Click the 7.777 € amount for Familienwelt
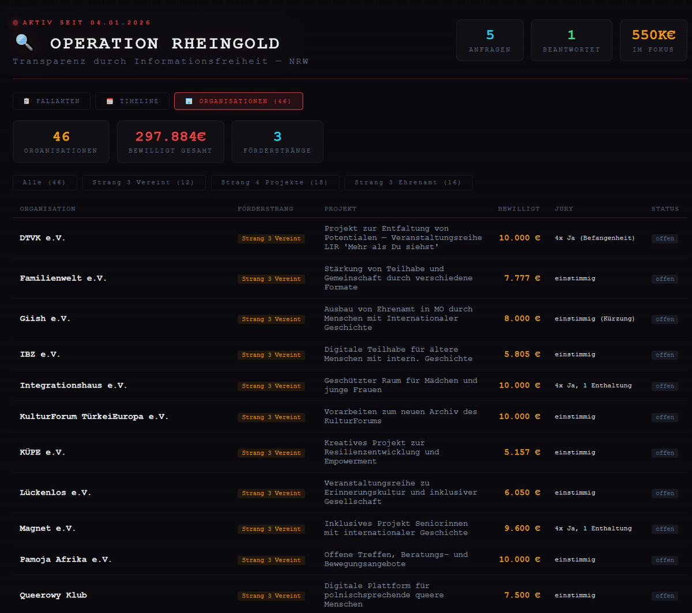Screen dimensions: 692x613 pyautogui.click(x=522, y=278)
